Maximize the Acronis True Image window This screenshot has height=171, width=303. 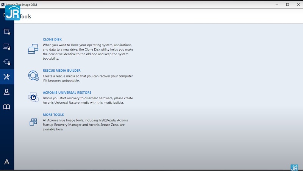coord(287,5)
